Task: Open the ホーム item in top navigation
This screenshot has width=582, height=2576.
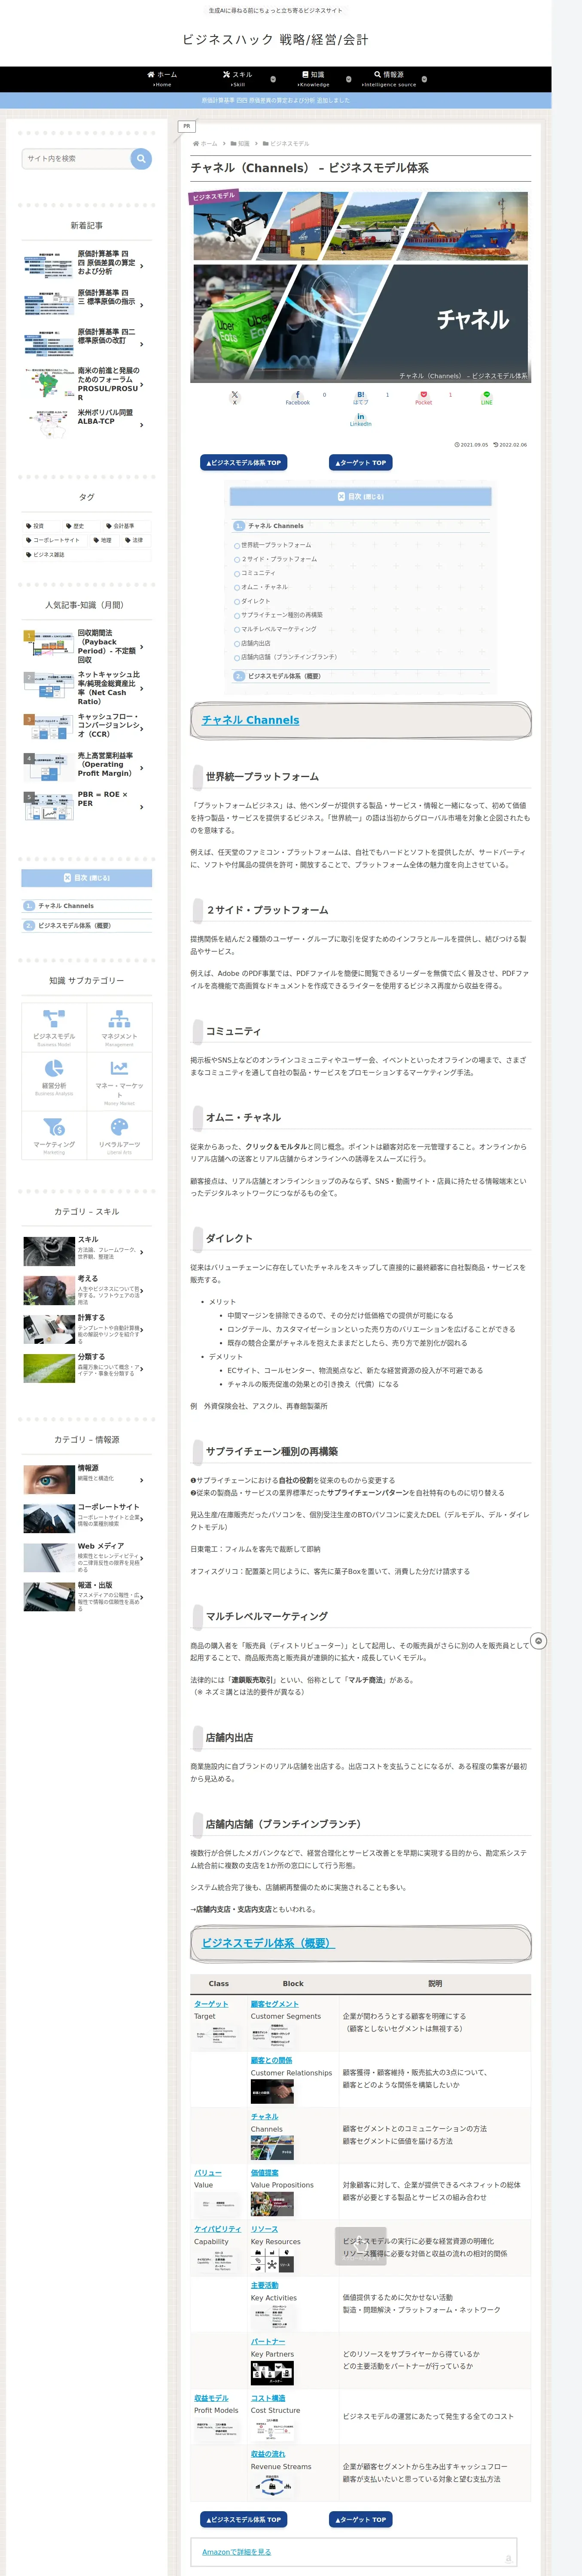Action: 162,79
